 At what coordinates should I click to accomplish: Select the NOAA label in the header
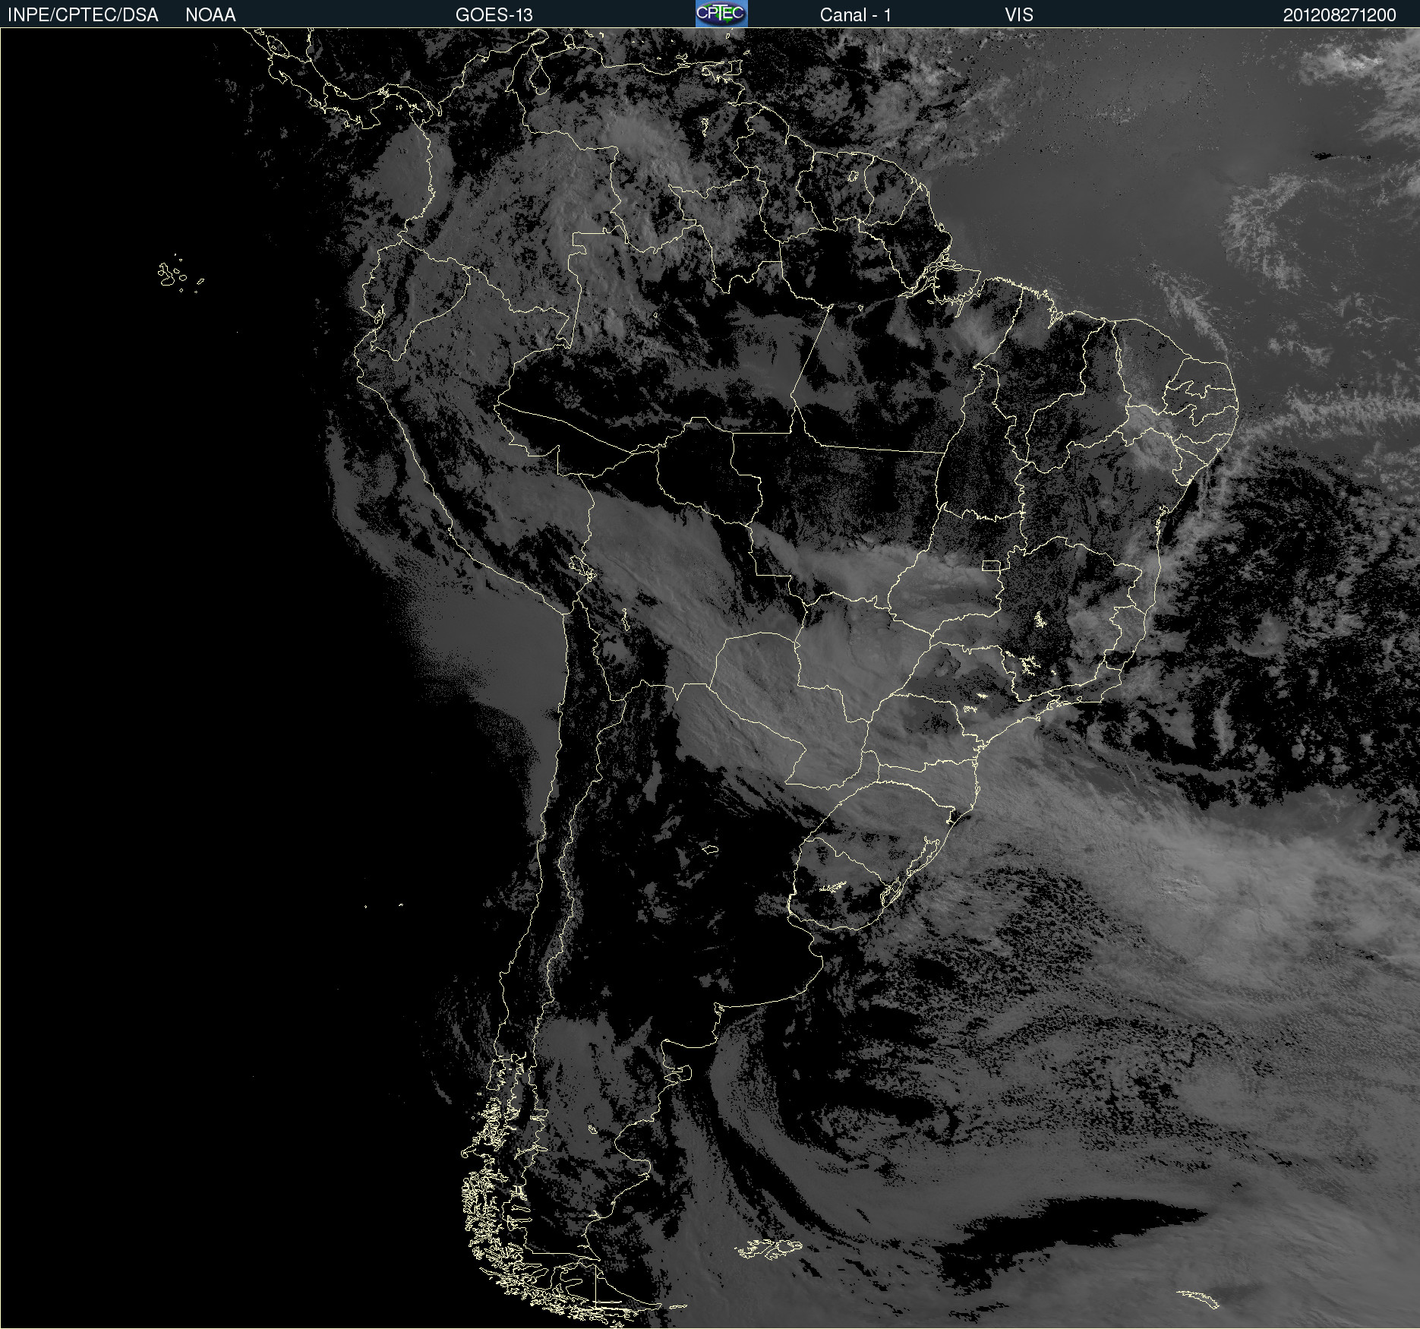pos(210,15)
